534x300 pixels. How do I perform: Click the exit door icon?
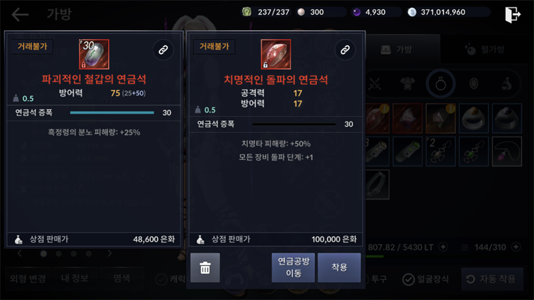(513, 15)
